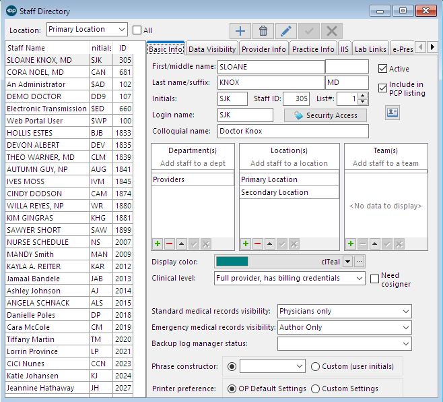The width and height of the screenshot is (443, 402).
Task: Switch to the Data Visibility tab
Action: pos(212,49)
